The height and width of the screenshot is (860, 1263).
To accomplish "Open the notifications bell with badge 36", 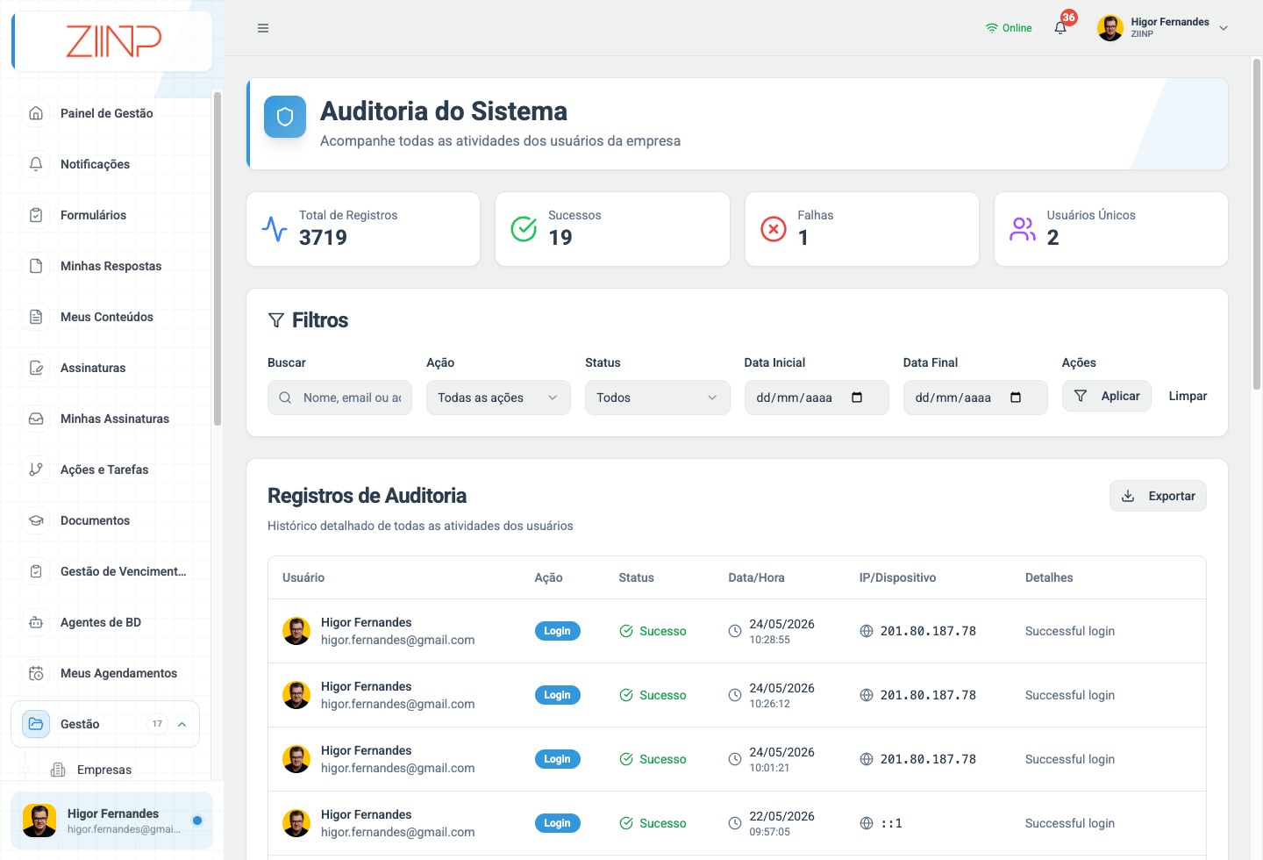I will pos(1060,27).
